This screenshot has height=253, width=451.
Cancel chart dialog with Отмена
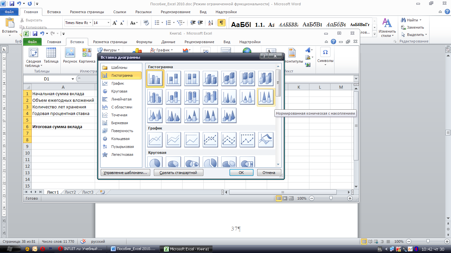tap(269, 173)
